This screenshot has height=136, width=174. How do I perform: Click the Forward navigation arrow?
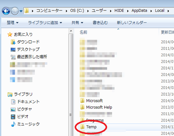15,11
